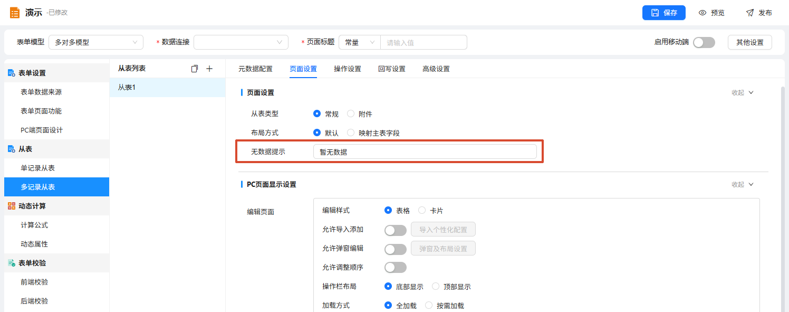Viewport: 789px width, 312px height.
Task: Enable the 允许弹窗编辑 switch
Action: point(396,249)
